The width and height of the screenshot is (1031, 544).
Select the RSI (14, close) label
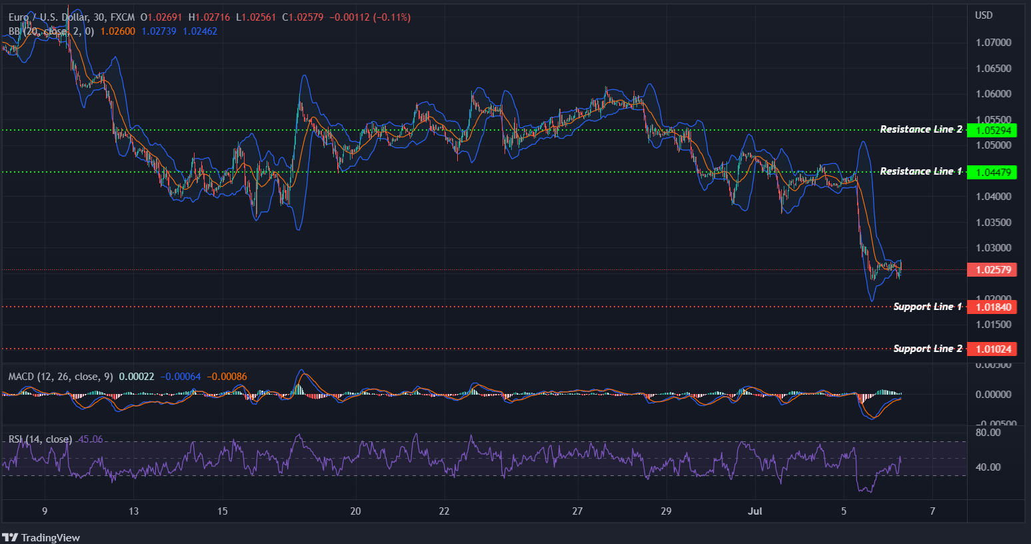pos(39,439)
